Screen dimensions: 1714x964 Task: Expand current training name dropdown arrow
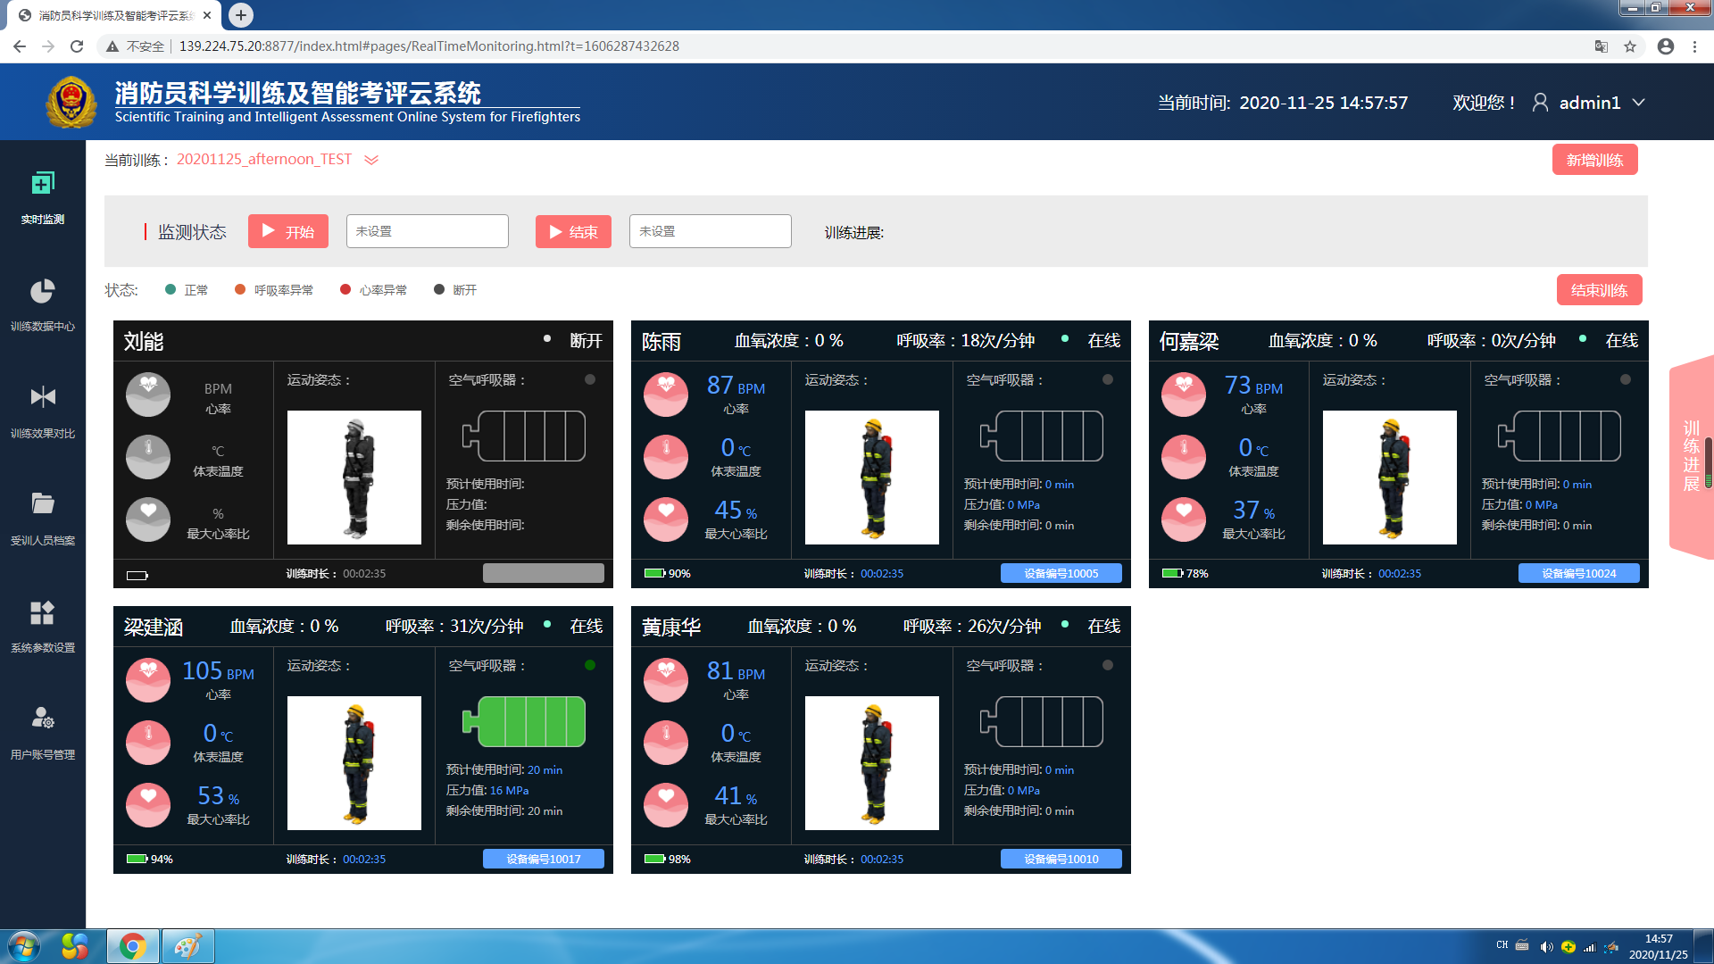[371, 160]
